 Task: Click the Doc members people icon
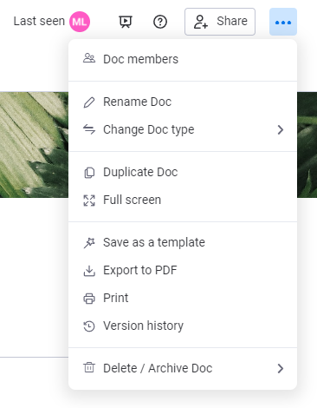click(x=89, y=58)
